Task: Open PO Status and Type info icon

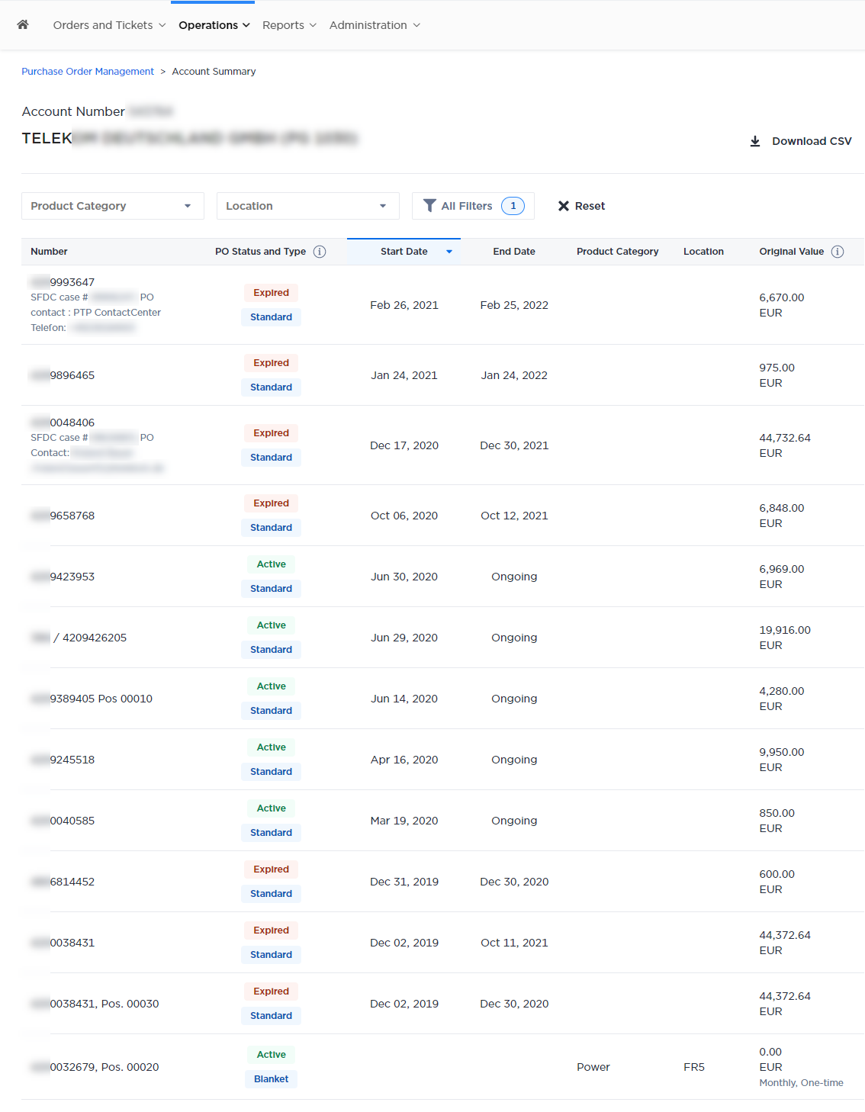Action: coord(320,252)
